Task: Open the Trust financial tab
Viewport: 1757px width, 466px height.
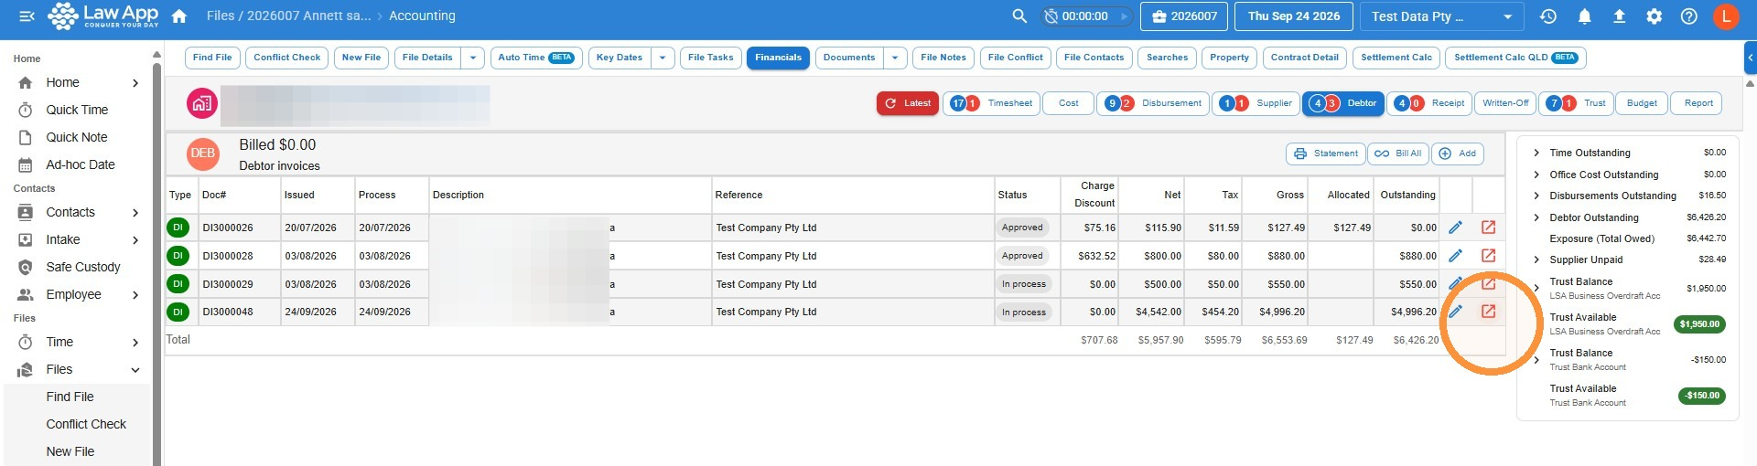Action: click(x=1576, y=103)
